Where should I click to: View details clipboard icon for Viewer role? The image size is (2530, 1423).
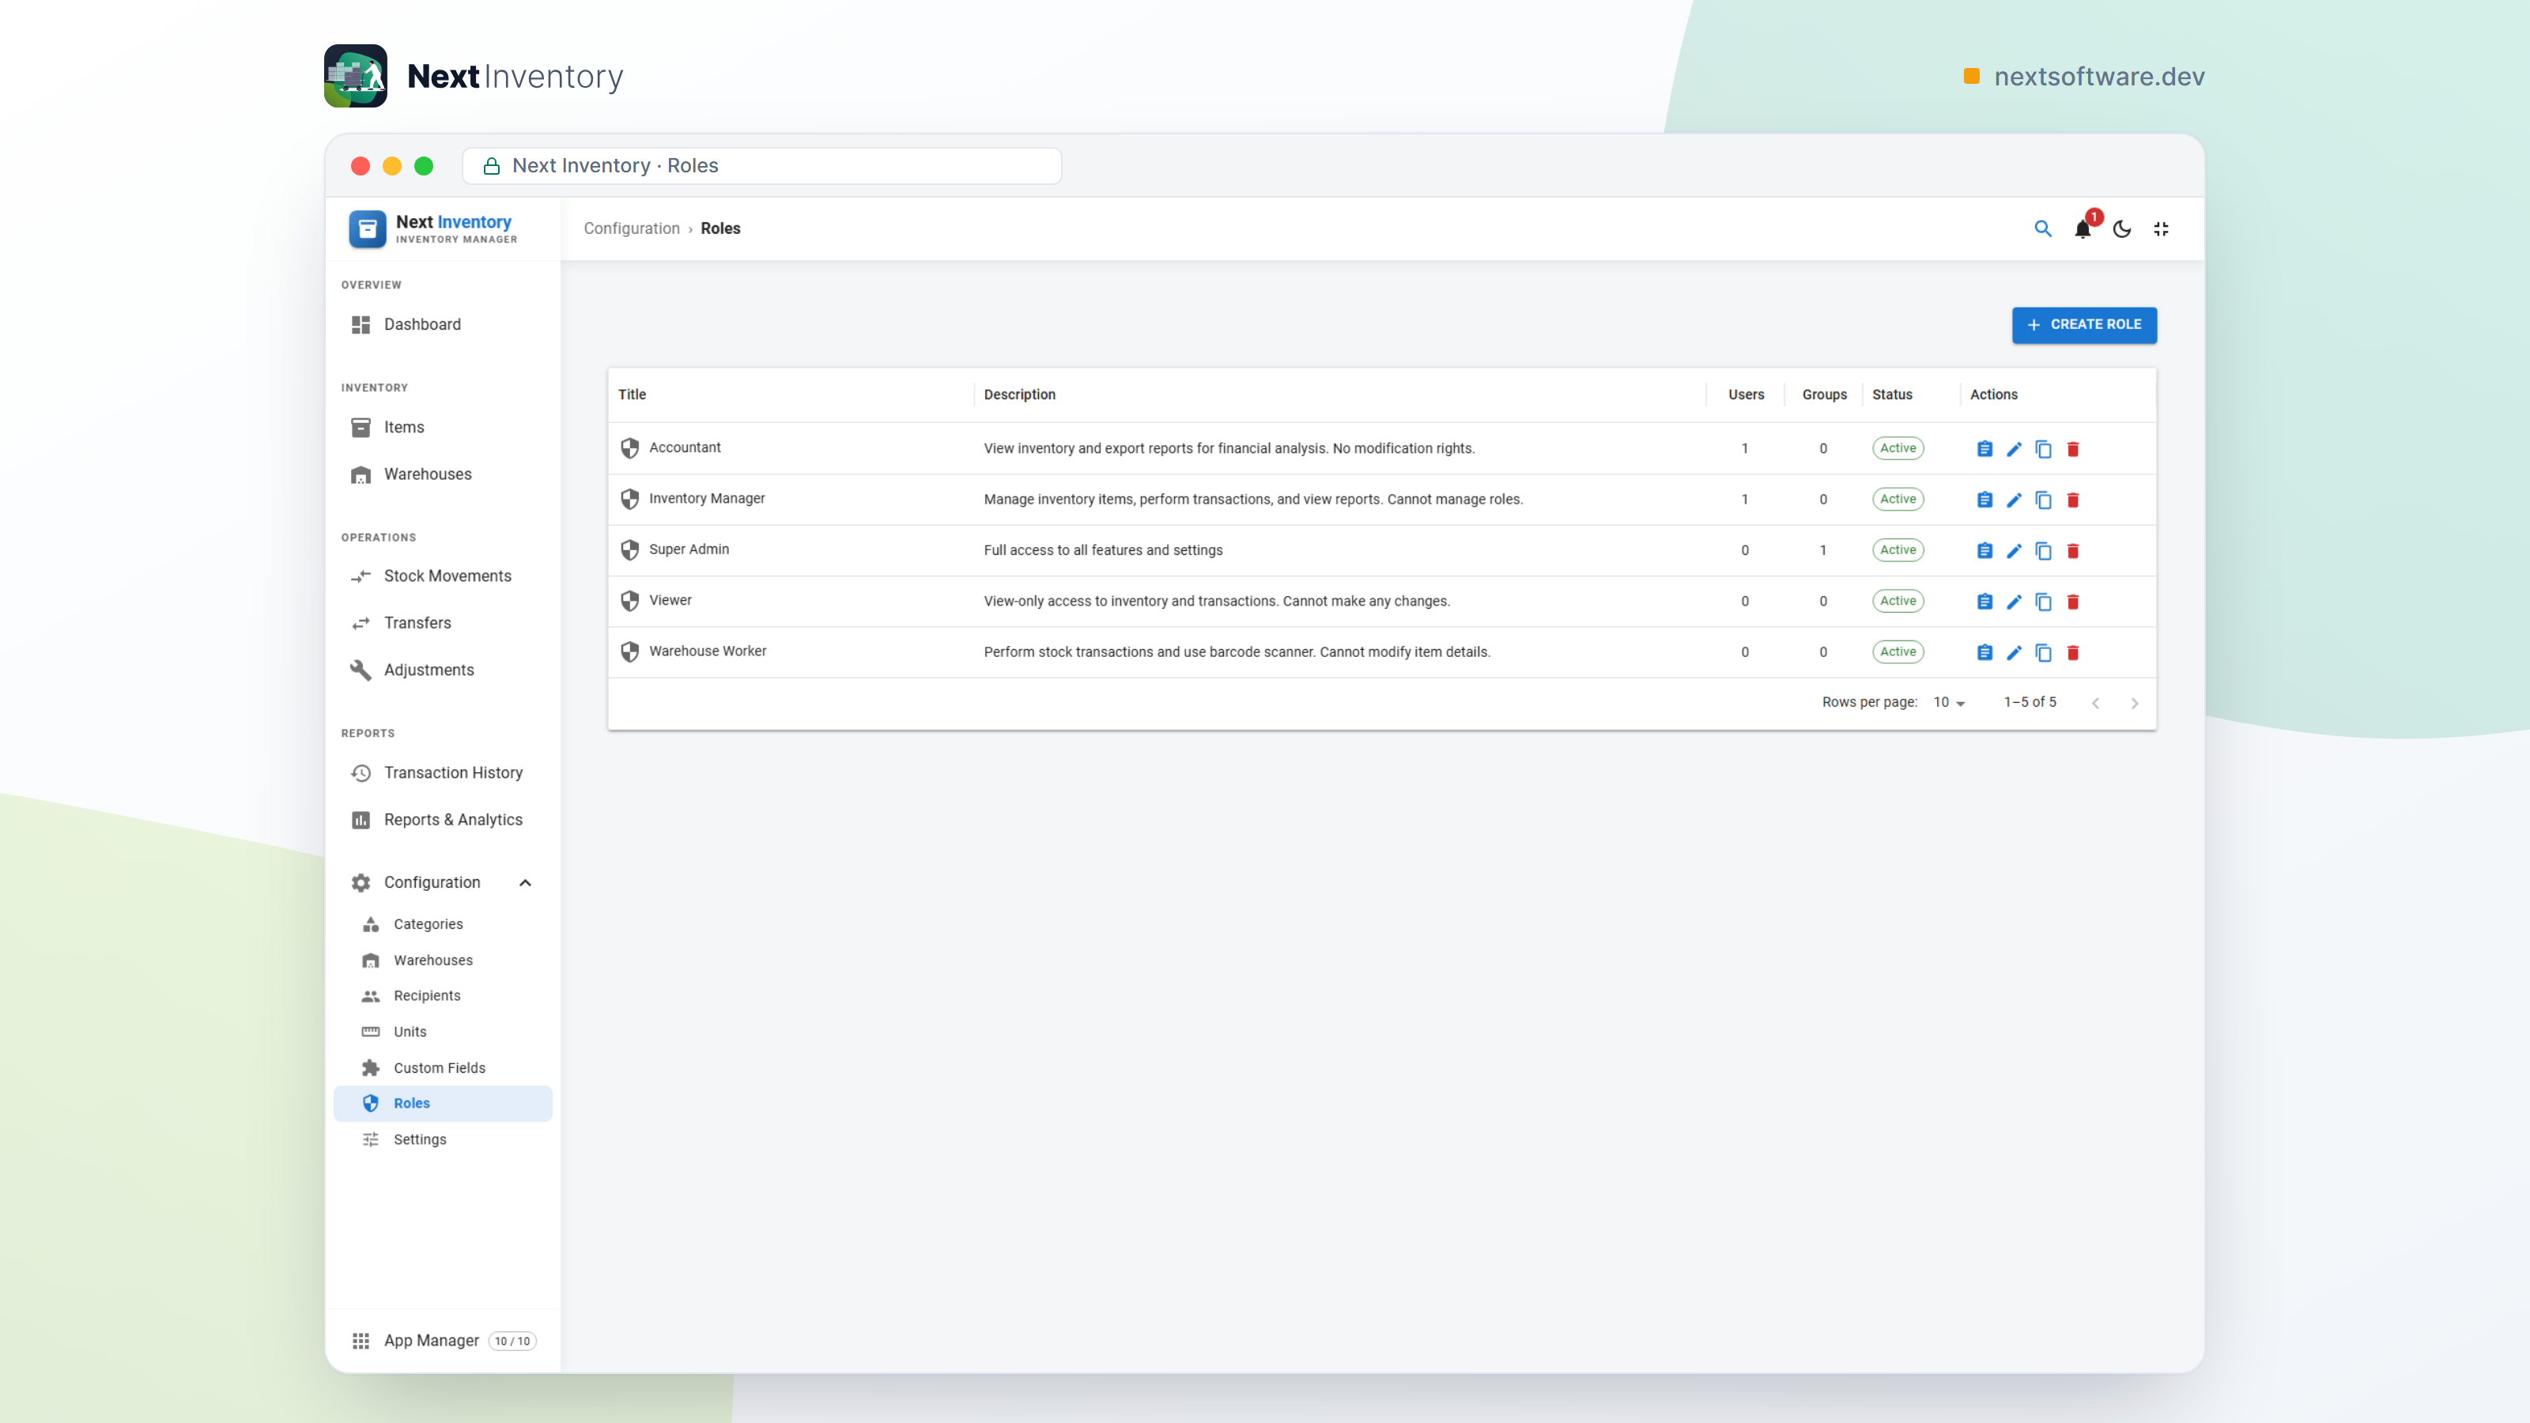point(1984,602)
